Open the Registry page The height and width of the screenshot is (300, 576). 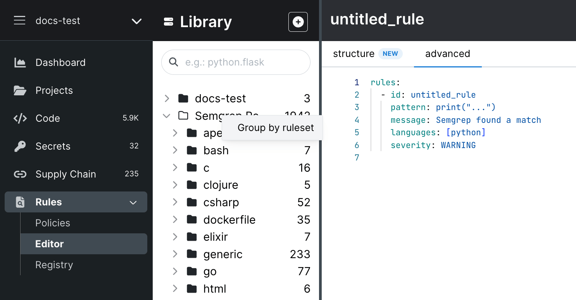pos(54,265)
